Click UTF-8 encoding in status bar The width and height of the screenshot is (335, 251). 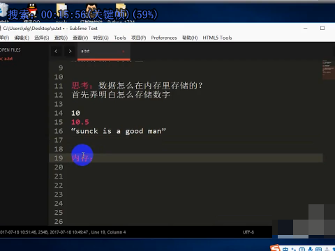[248, 232]
